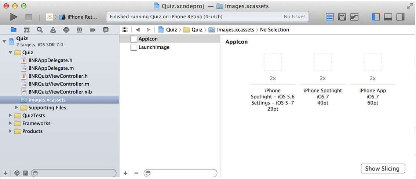Click the asset catalog filter field

[x=180, y=173]
